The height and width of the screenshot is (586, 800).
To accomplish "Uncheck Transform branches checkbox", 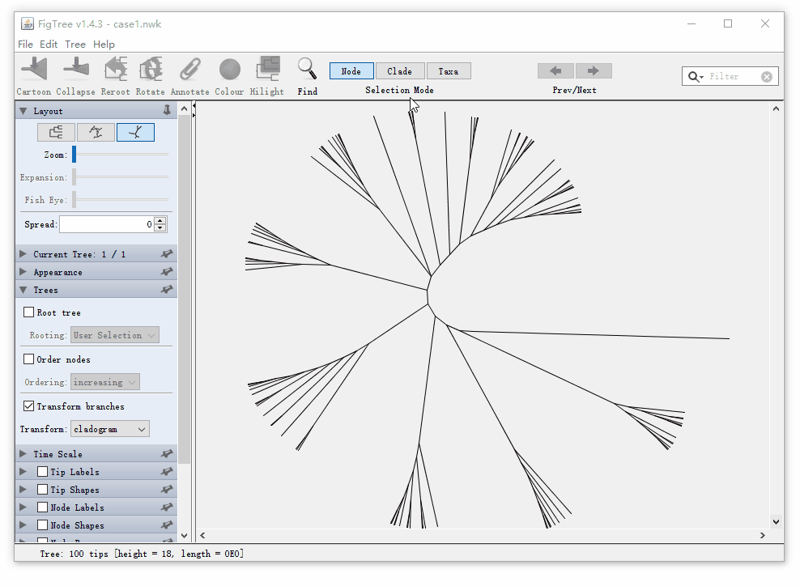I will (x=28, y=406).
